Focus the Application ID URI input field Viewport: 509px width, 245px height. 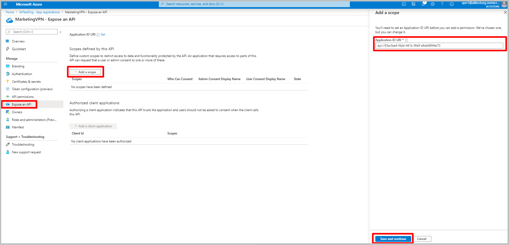pyautogui.click(x=439, y=46)
